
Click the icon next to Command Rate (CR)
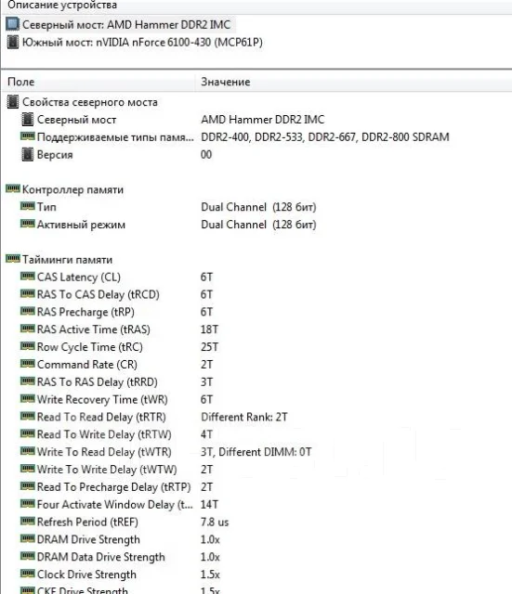pos(27,363)
